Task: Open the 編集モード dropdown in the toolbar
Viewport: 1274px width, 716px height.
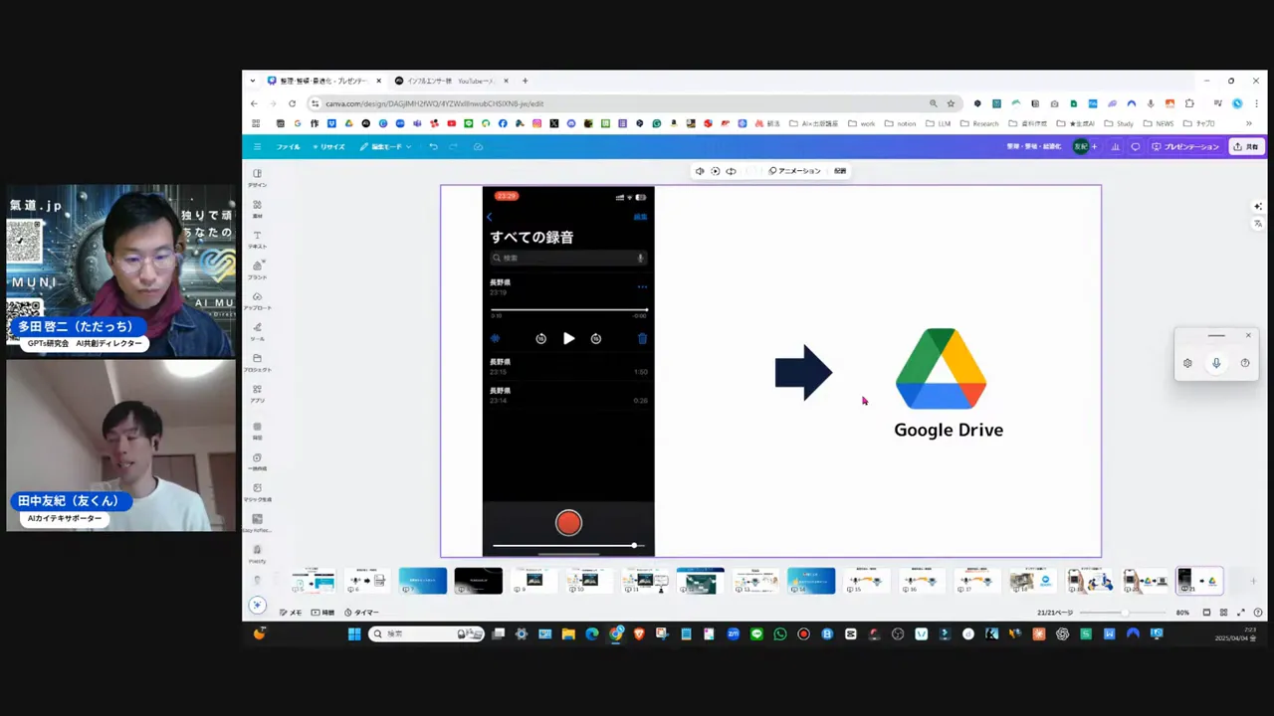Action: click(388, 146)
